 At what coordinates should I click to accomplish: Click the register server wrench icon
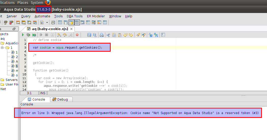point(6,22)
